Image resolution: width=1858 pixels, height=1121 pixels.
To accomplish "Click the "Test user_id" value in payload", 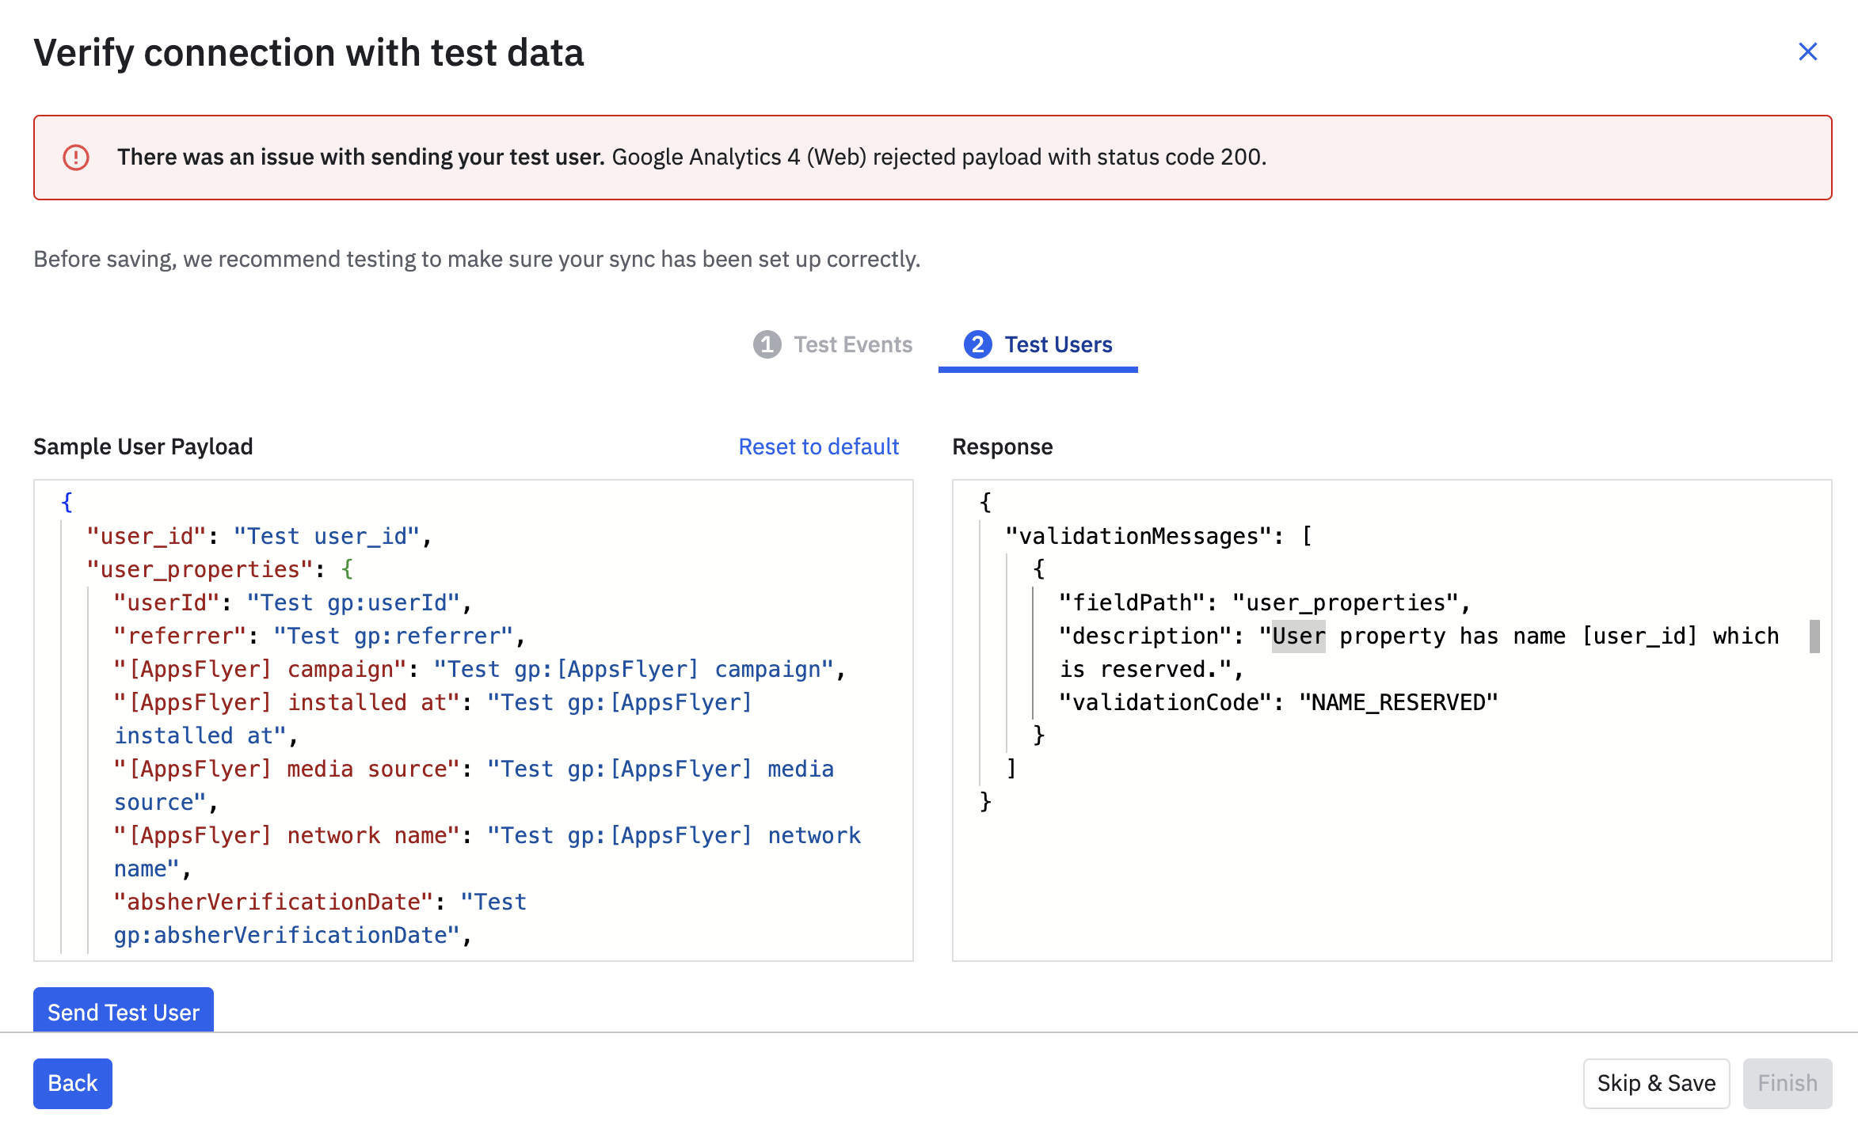I will tap(326, 536).
